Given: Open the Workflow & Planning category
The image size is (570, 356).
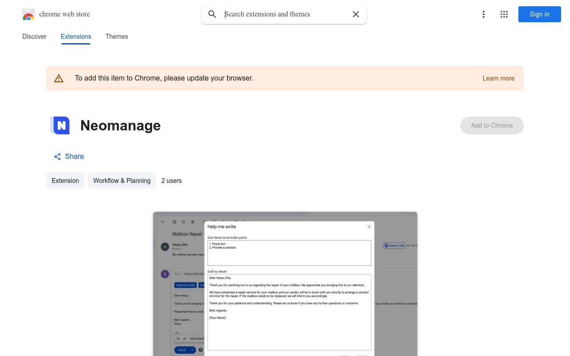Looking at the screenshot, I should pyautogui.click(x=122, y=181).
